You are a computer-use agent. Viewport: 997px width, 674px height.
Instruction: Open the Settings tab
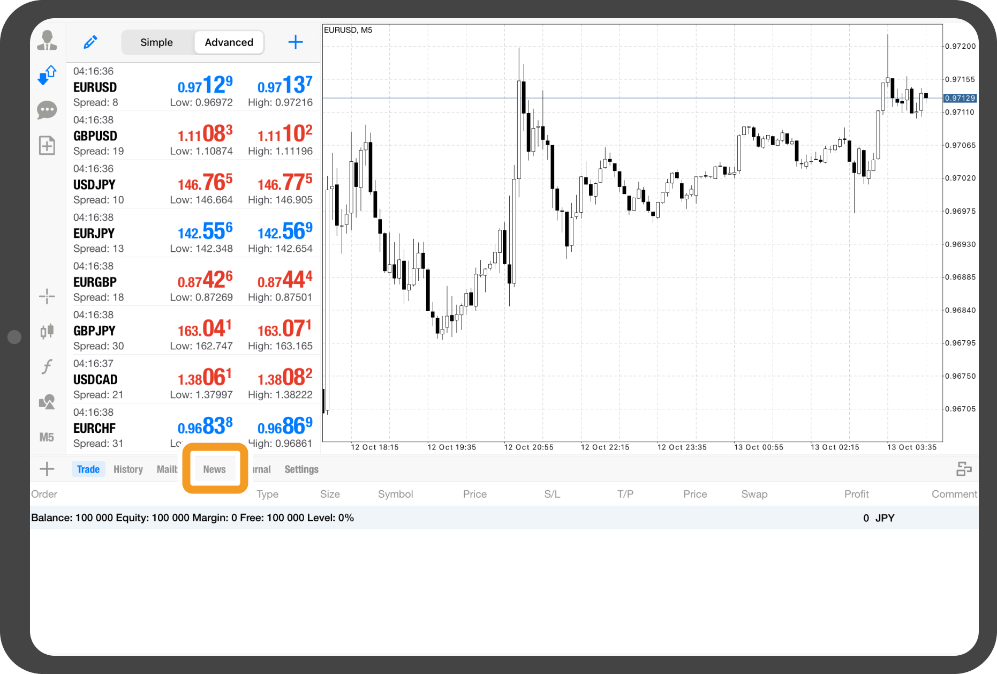[301, 469]
